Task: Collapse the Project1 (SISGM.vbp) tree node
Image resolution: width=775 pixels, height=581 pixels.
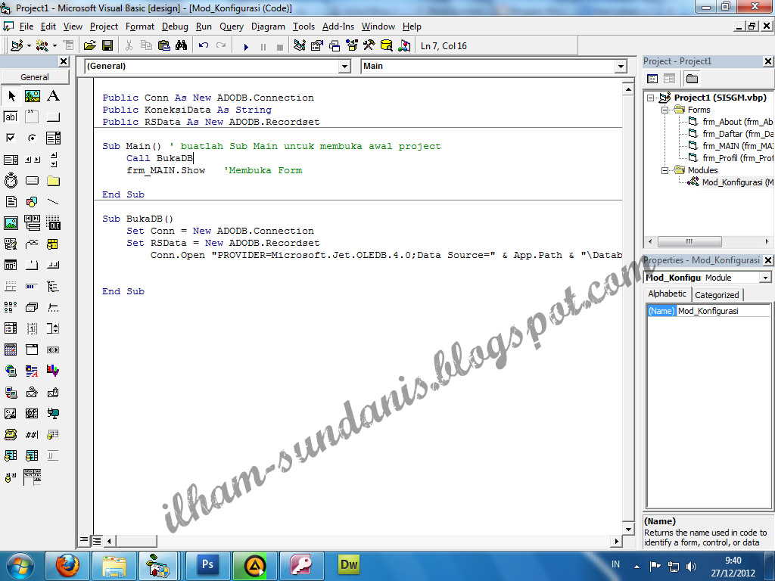Action: tap(650, 98)
